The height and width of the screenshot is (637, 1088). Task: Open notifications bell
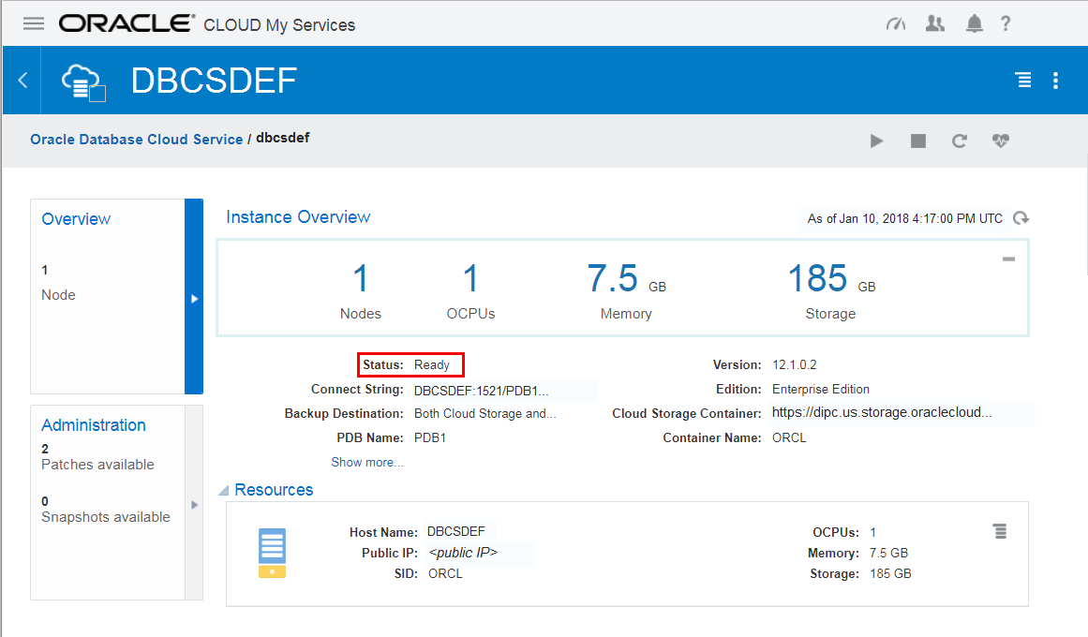975,23
